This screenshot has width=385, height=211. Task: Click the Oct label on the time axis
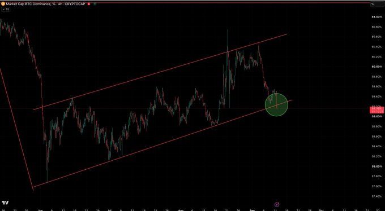(x=321, y=210)
